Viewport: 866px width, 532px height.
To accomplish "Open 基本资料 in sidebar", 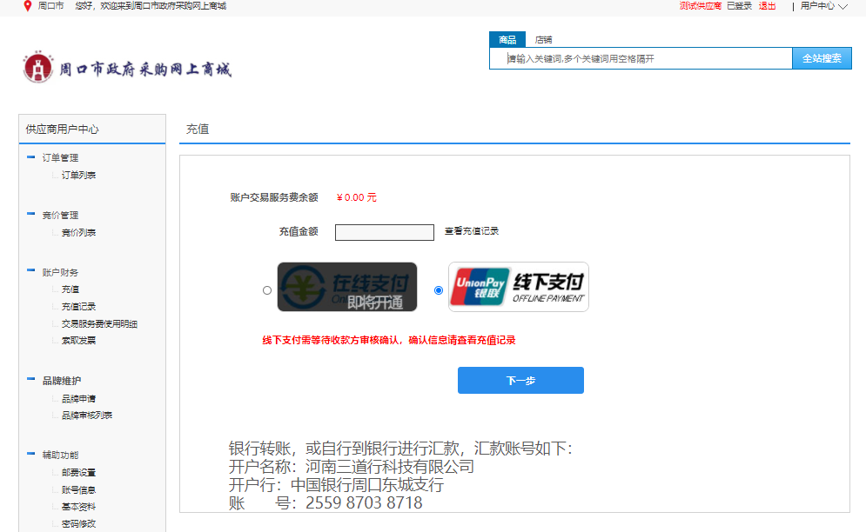I will pyautogui.click(x=78, y=507).
